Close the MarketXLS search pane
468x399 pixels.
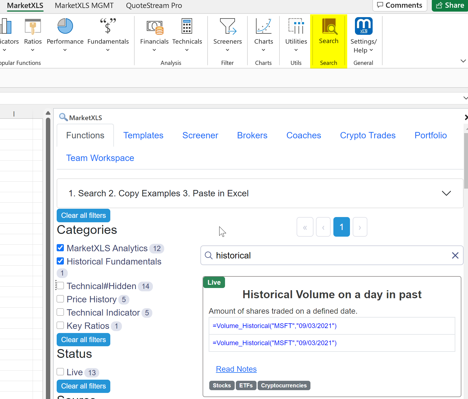[466, 117]
